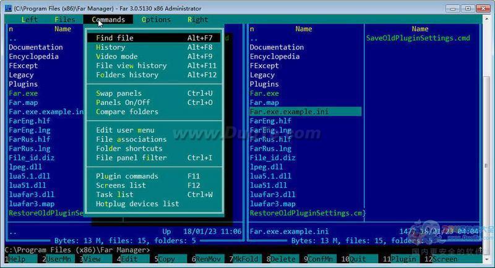The width and height of the screenshot is (495, 268).
Task: Choose History in Commands menu
Action: (x=154, y=47)
